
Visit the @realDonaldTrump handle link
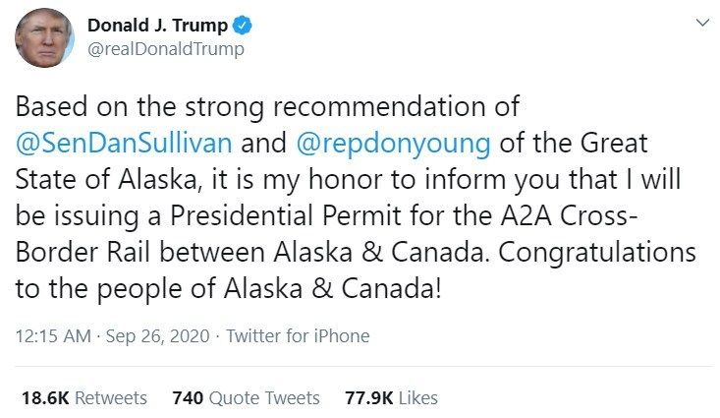coord(165,49)
